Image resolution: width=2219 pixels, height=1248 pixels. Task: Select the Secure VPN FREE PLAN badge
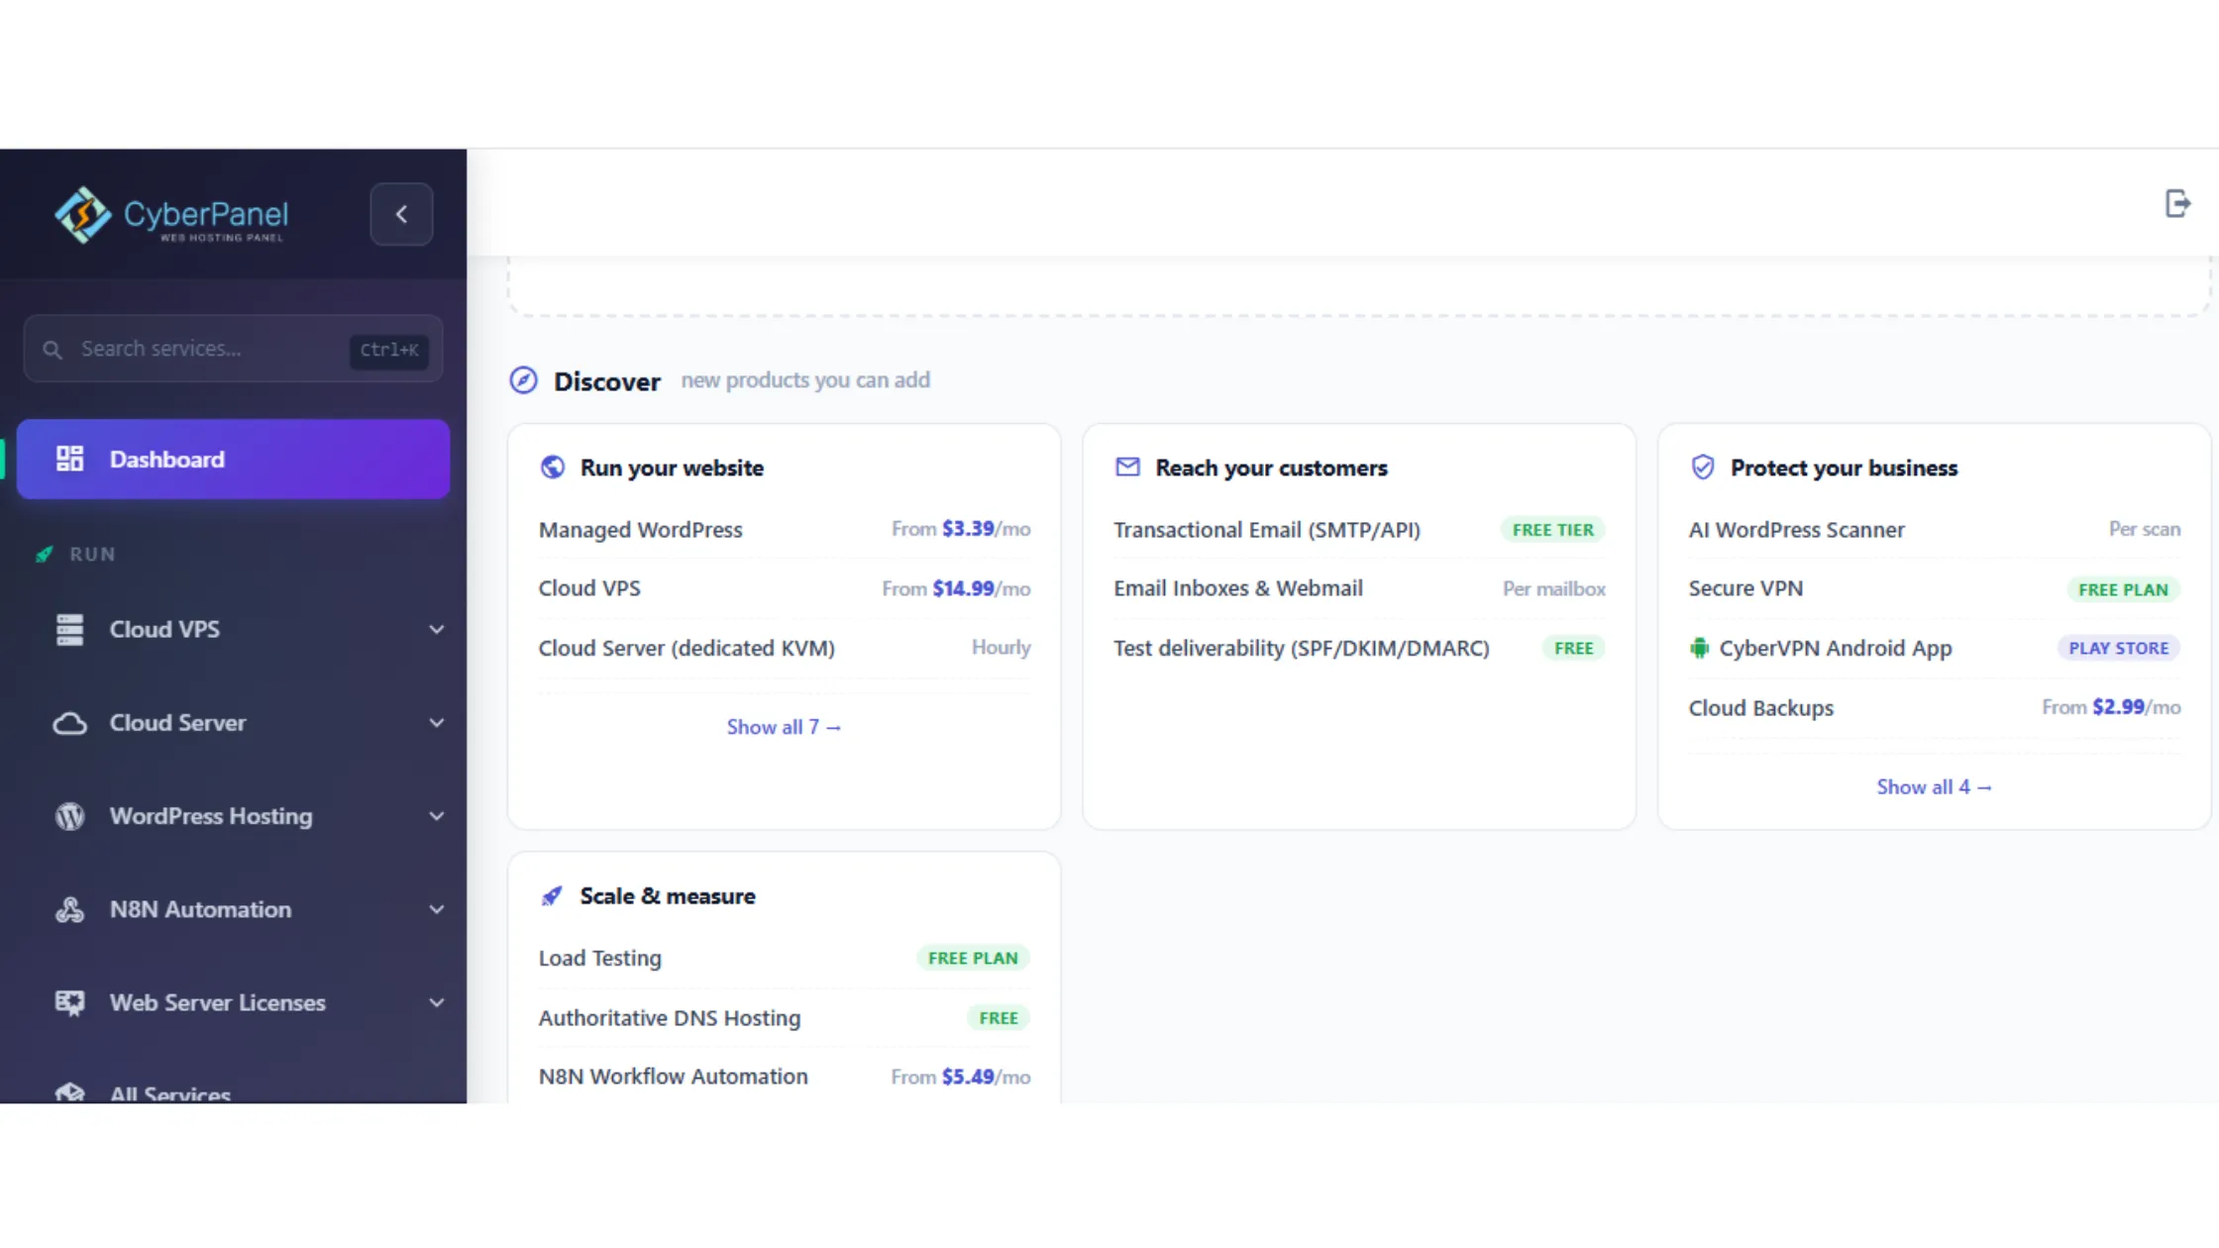pos(2123,589)
